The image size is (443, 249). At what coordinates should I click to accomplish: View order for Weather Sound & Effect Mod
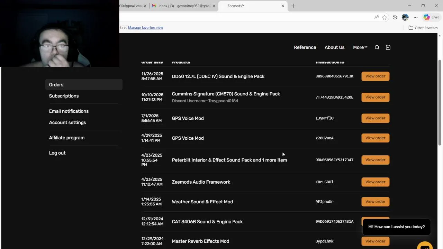click(375, 202)
